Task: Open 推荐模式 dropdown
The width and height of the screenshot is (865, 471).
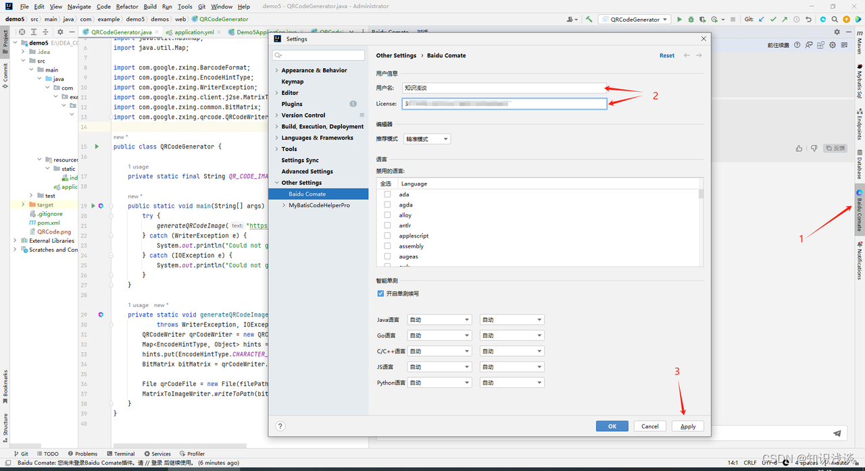Action: tap(426, 139)
